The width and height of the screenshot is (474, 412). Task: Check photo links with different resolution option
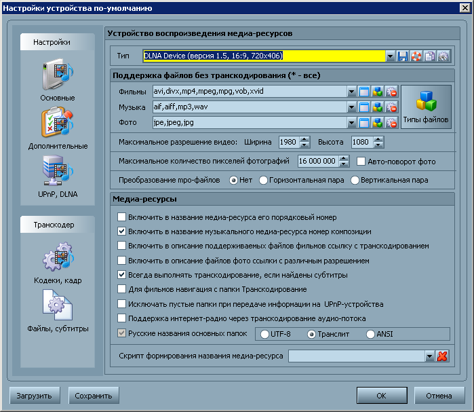point(121,260)
